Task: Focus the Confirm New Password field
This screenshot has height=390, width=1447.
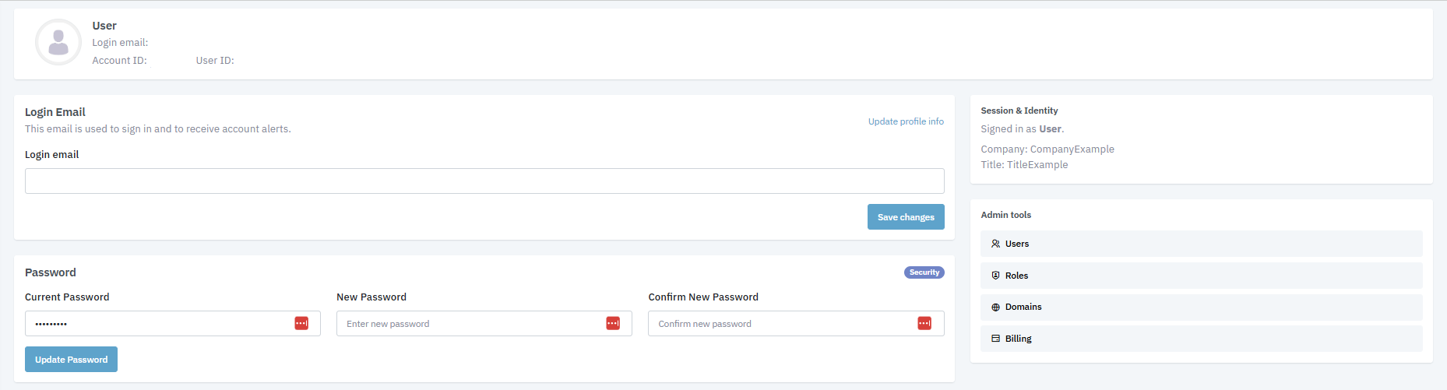Action: point(779,324)
